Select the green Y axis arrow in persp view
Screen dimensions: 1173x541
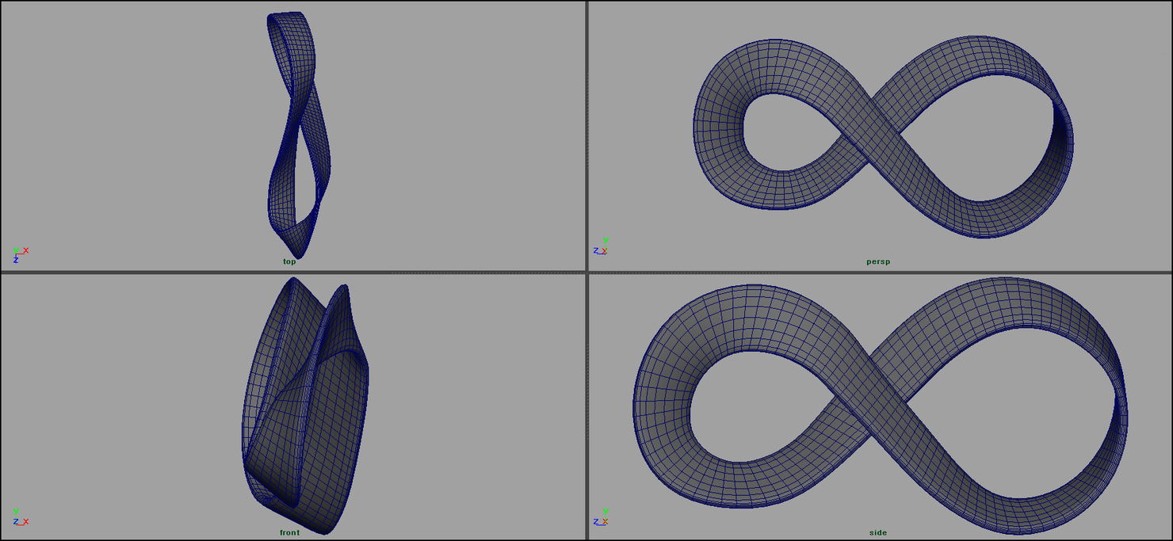click(606, 239)
